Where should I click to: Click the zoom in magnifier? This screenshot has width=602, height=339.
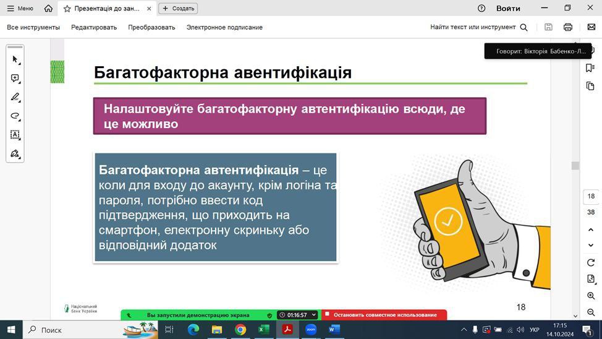click(x=591, y=296)
